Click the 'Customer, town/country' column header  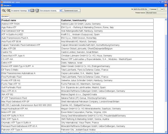click(x=107, y=20)
